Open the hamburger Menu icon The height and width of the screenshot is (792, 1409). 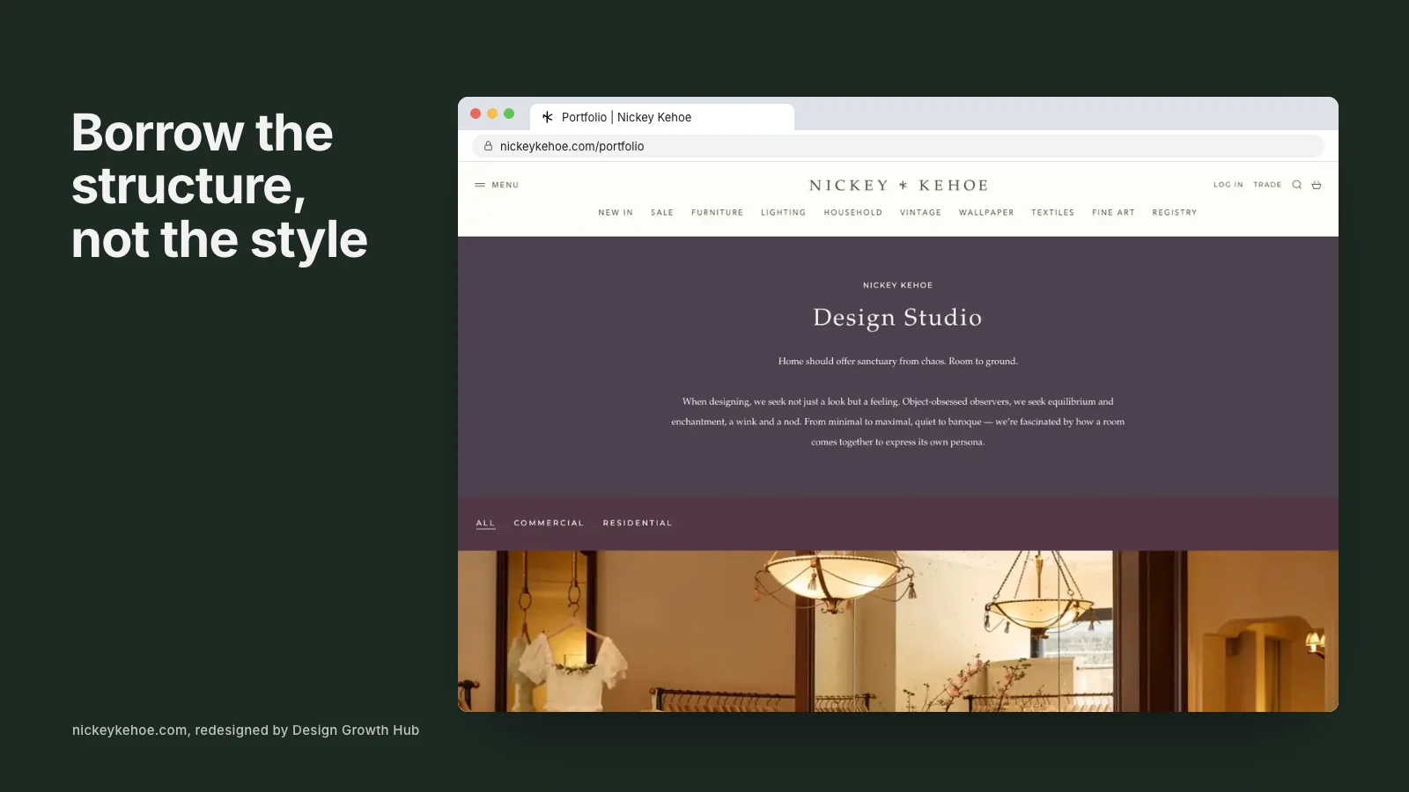(480, 185)
